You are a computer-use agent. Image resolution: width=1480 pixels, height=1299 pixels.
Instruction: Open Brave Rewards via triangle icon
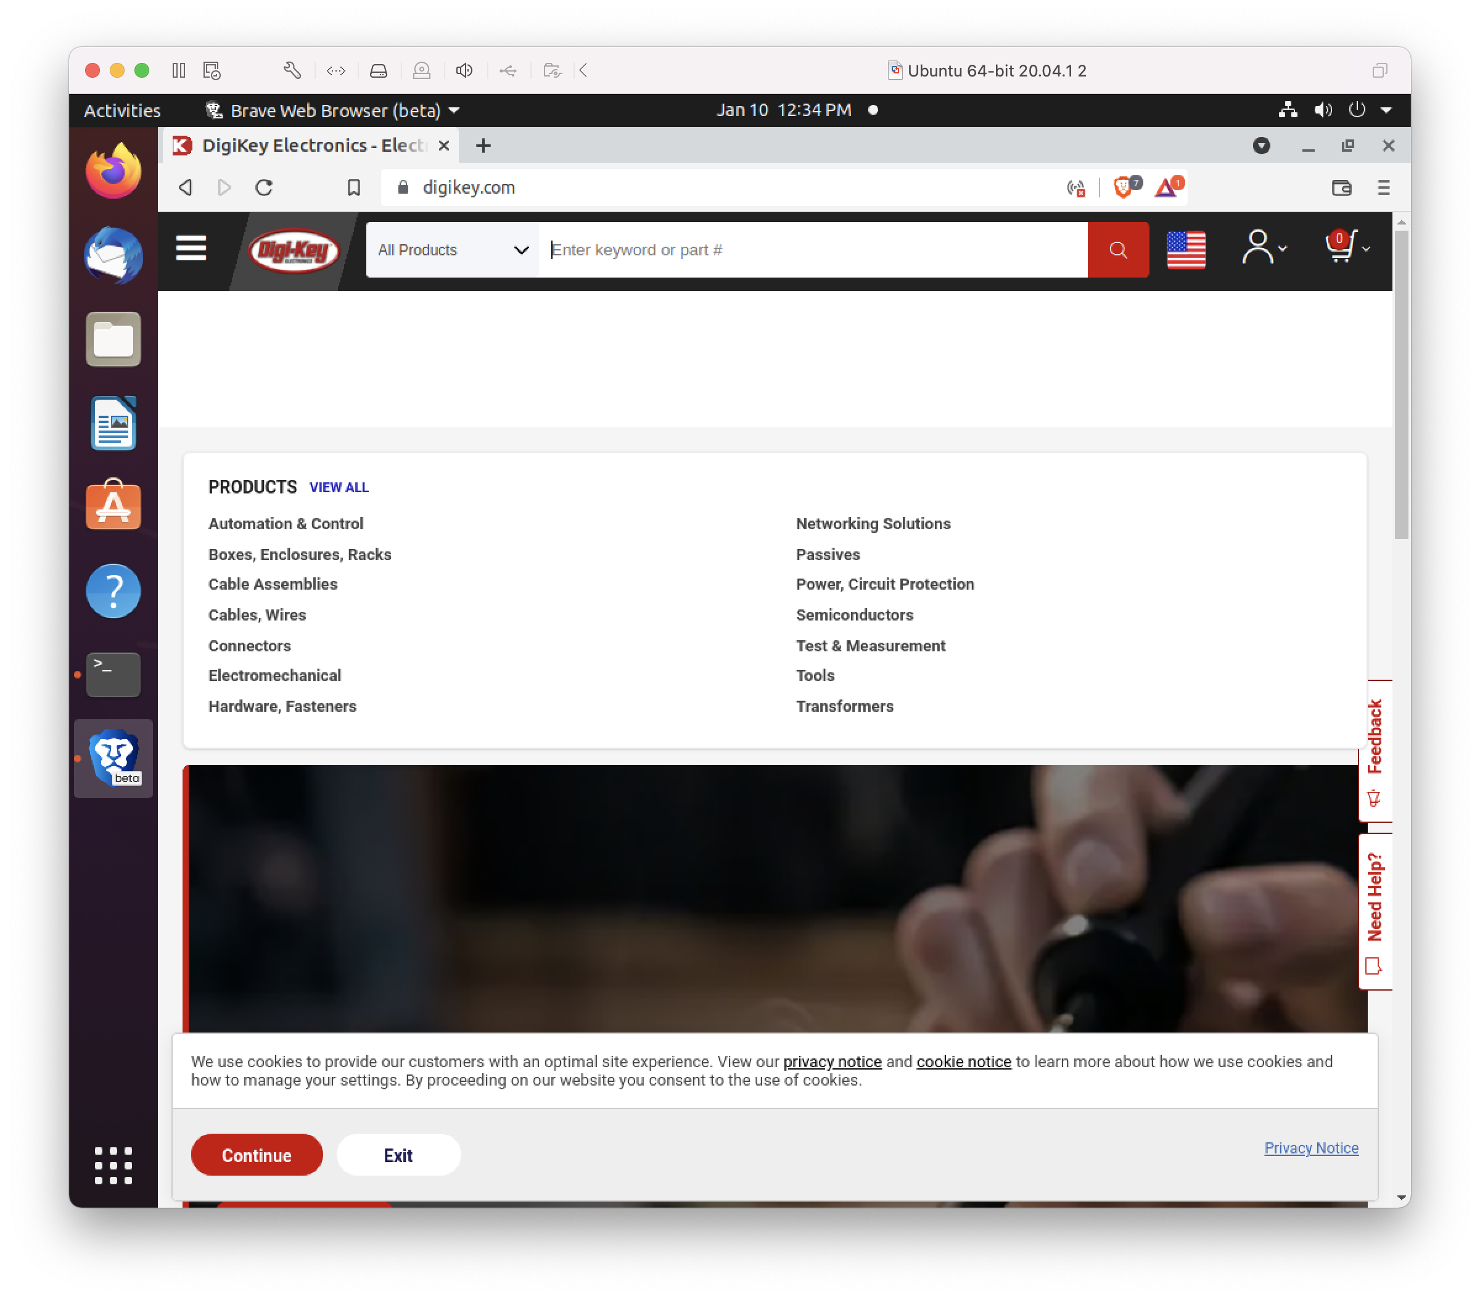coord(1165,187)
